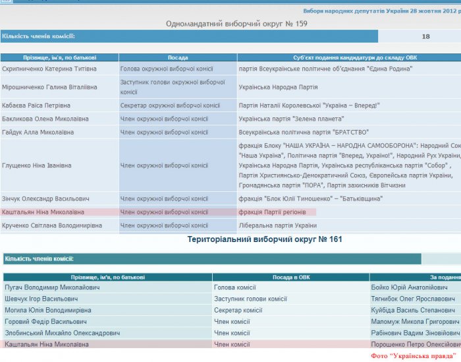Open the 2012 parliamentary elections link at top
This screenshot has height=362, width=461.
click(x=382, y=11)
